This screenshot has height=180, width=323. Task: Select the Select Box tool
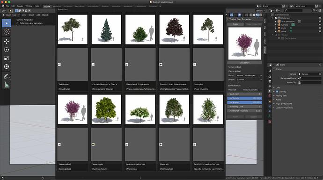coord(7,23)
